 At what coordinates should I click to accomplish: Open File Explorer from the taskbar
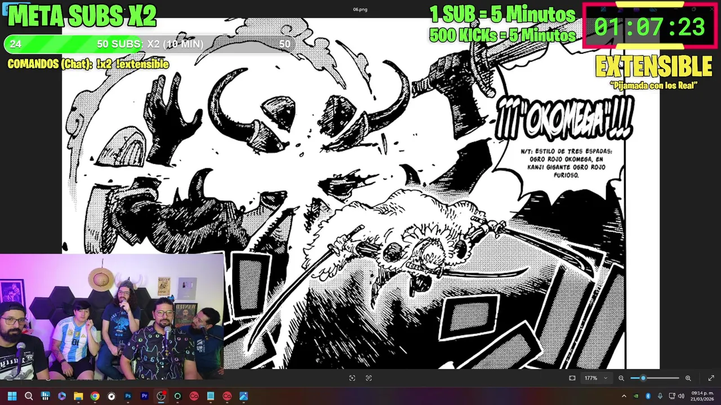tap(78, 396)
